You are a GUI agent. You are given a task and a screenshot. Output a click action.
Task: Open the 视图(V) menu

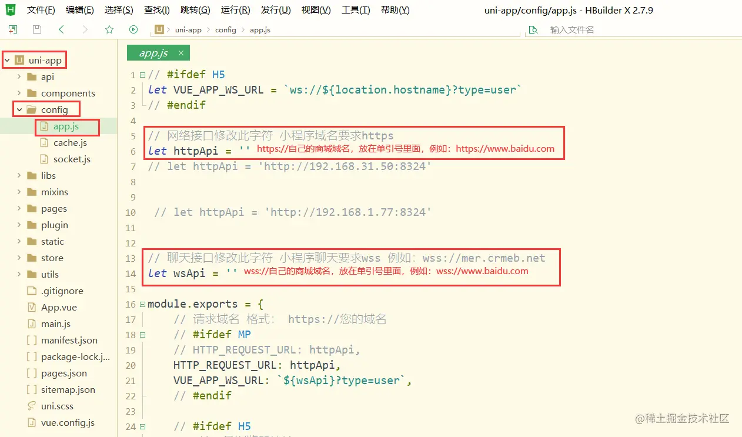tap(316, 10)
